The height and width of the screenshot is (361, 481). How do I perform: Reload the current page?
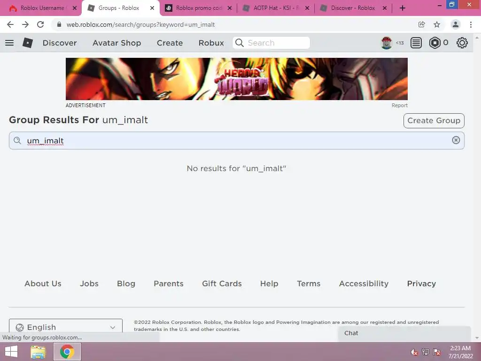[x=40, y=24]
